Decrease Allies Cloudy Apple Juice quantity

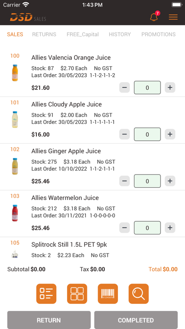tap(125, 134)
